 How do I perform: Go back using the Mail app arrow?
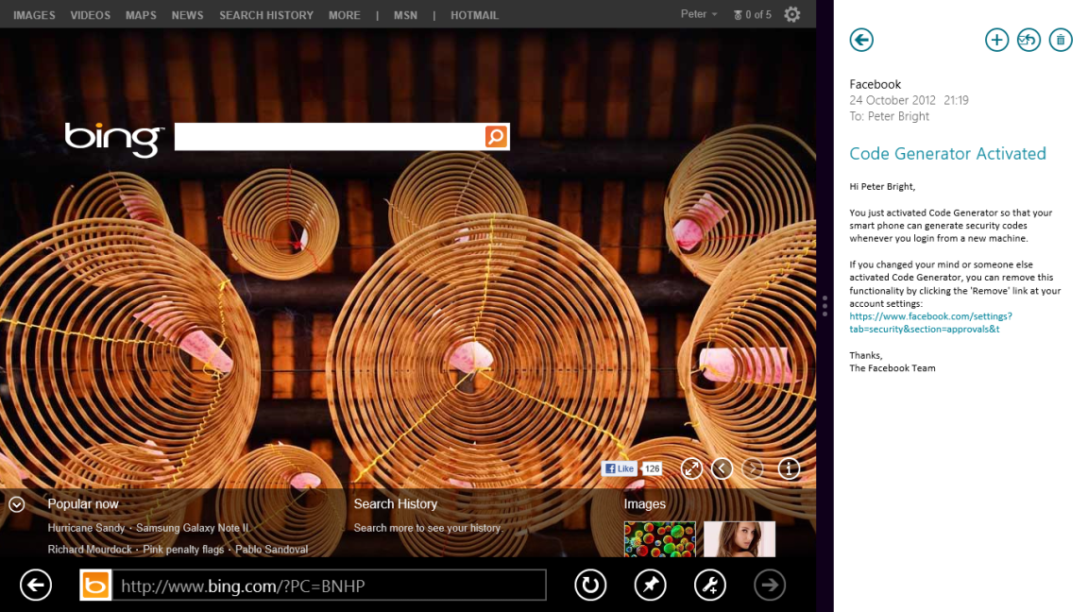click(x=860, y=40)
